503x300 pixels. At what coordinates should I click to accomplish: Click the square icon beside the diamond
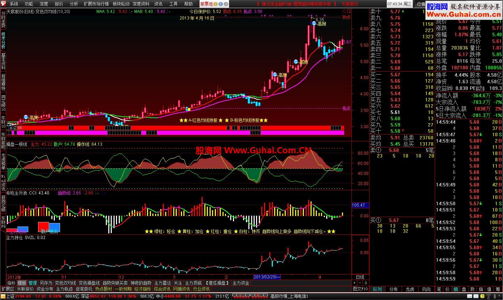(349, 11)
